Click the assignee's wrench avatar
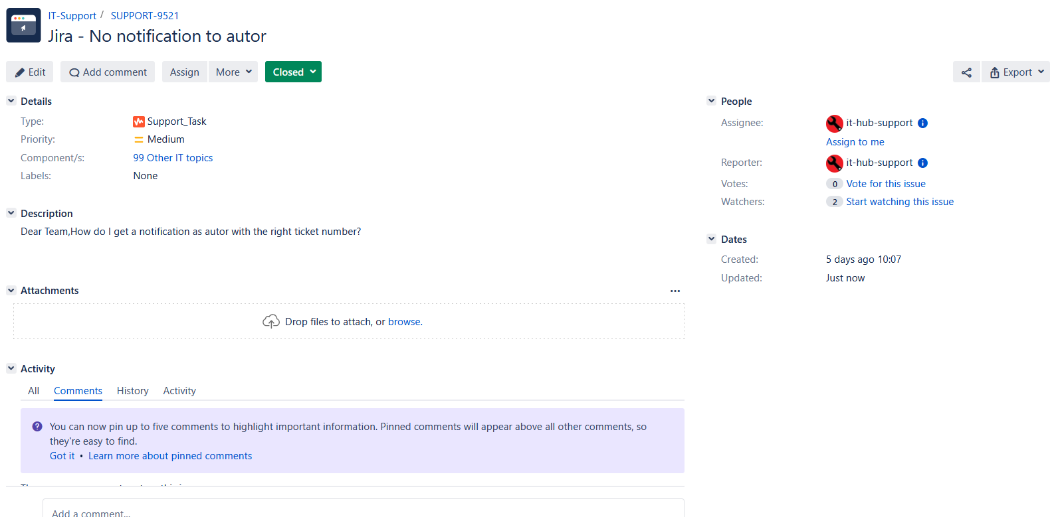Screen dimensions: 1056x517 tap(834, 123)
